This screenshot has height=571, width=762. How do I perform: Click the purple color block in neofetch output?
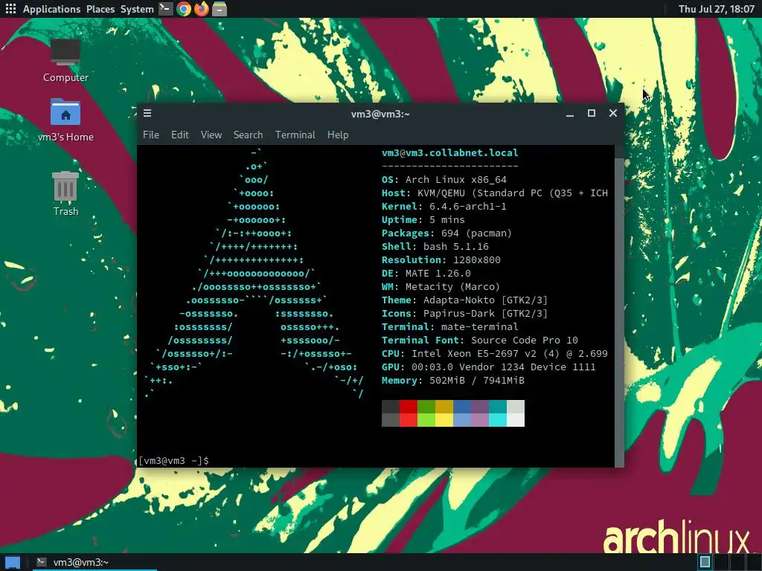480,413
